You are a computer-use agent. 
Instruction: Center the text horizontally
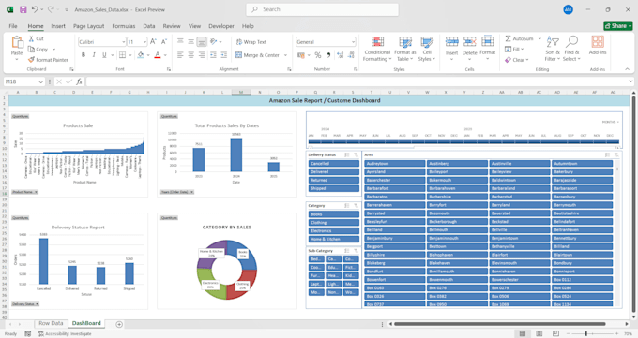[190, 55]
